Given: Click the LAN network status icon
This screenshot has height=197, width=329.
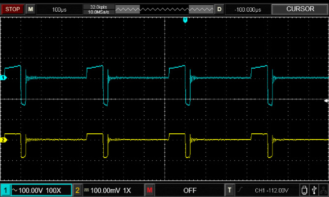Looking at the screenshot, I should click(323, 190).
